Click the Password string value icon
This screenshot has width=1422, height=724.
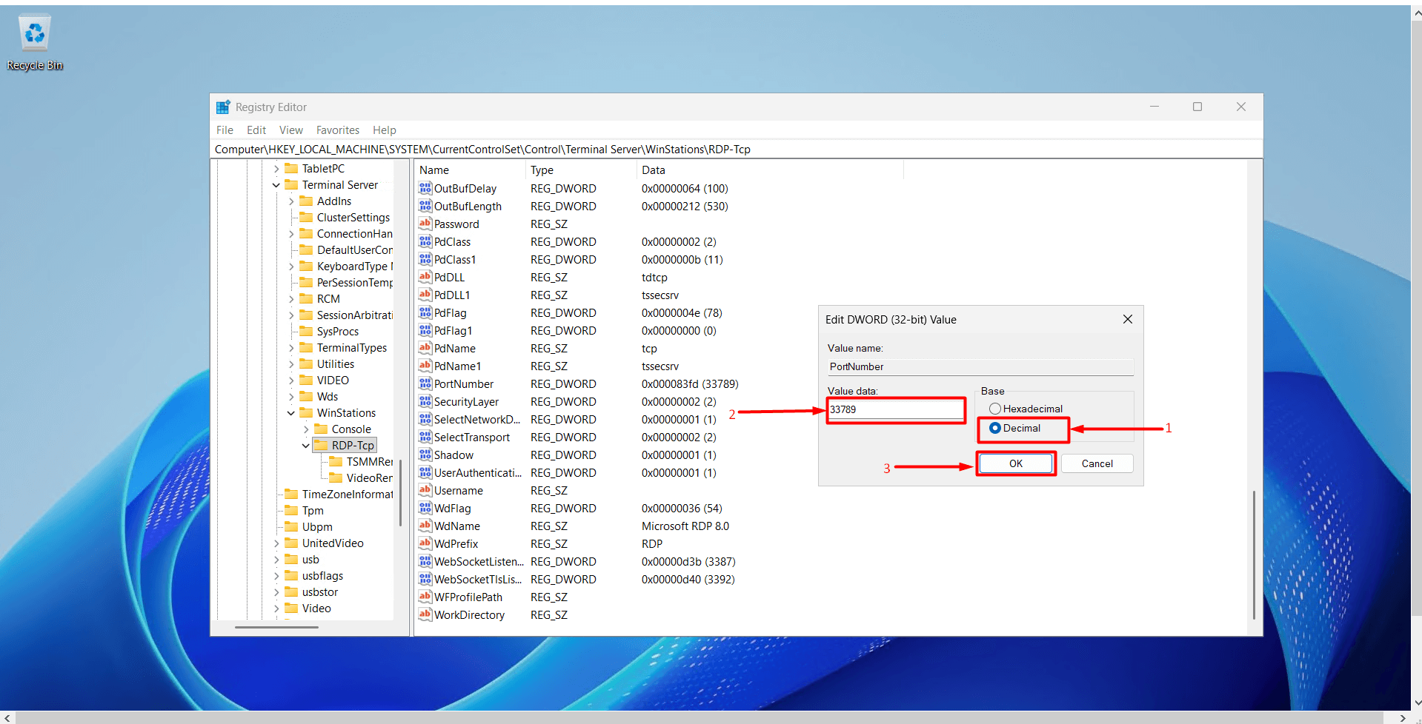pyautogui.click(x=425, y=224)
